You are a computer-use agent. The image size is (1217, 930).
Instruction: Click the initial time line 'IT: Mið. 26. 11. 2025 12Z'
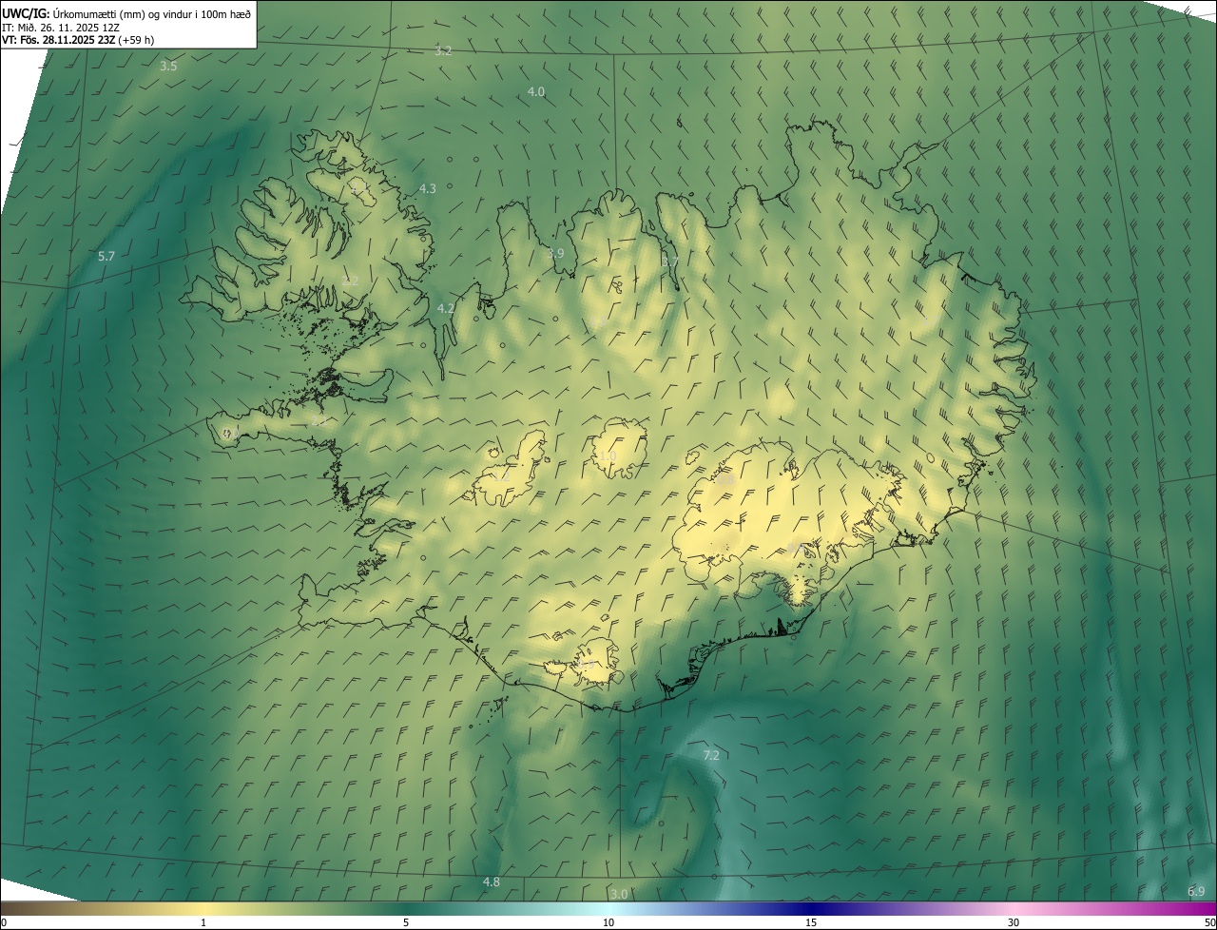[61, 27]
